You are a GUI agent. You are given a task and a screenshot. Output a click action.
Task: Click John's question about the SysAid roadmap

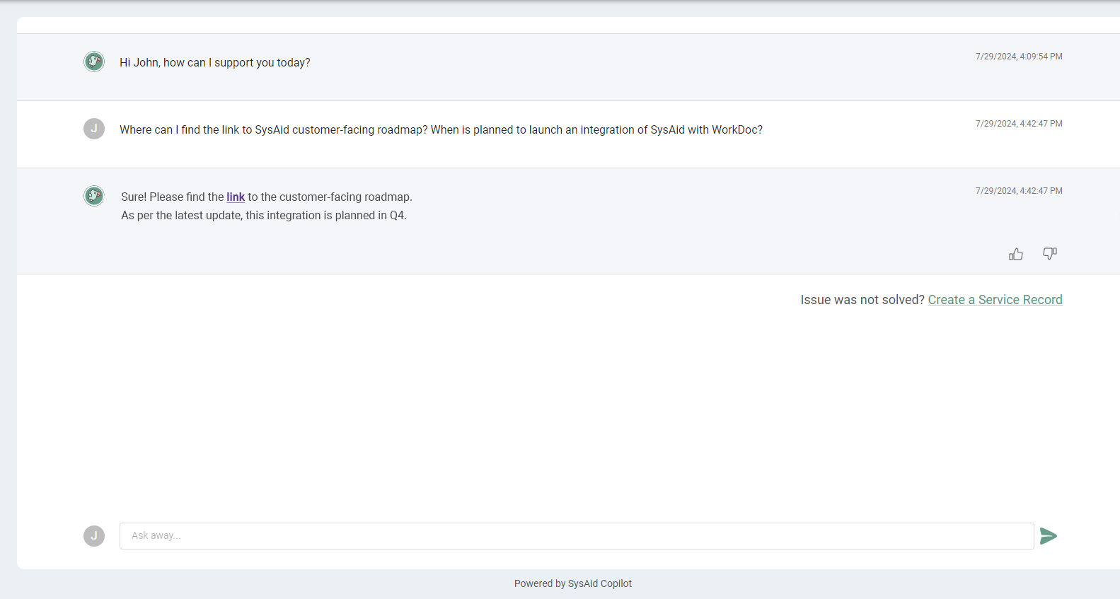click(x=441, y=130)
